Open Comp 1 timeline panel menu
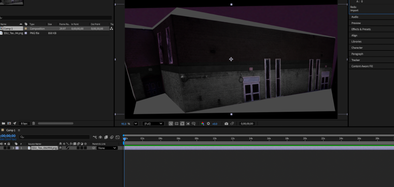The image size is (394, 187). coord(19,130)
